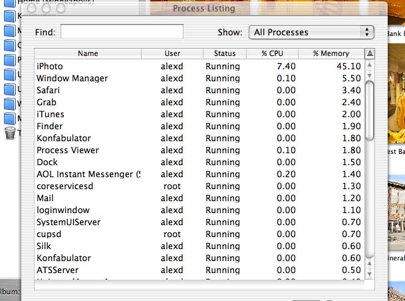Sort by the Status column header
The image size is (405, 301).
point(225,53)
